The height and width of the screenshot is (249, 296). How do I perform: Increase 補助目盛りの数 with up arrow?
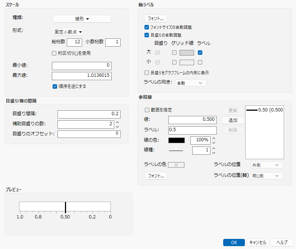(x=118, y=122)
